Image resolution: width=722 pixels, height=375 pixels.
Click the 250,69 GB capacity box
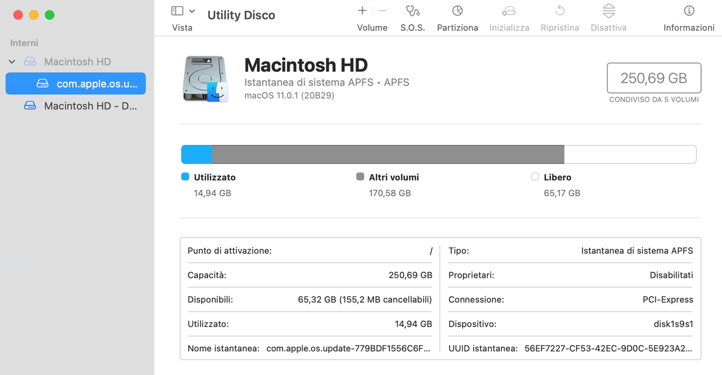654,78
